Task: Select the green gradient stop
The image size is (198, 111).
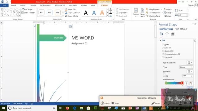Action: [166, 83]
